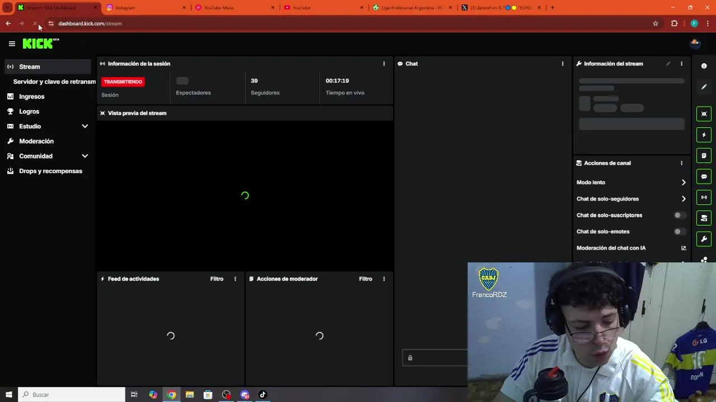Open OBS Studio from the taskbar
This screenshot has width=716, height=402.
pyautogui.click(x=226, y=395)
